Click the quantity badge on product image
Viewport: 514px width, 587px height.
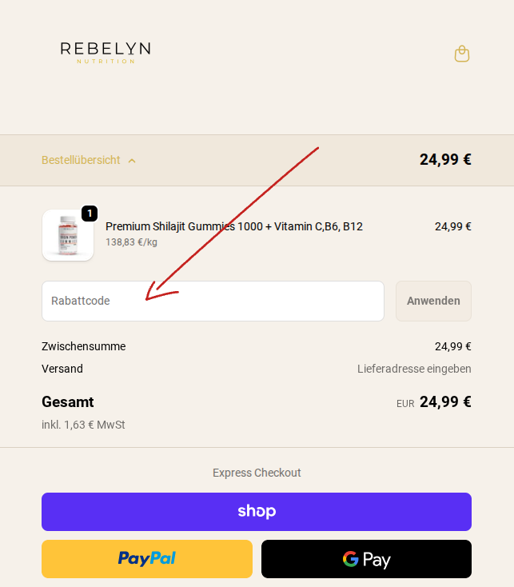(x=90, y=214)
